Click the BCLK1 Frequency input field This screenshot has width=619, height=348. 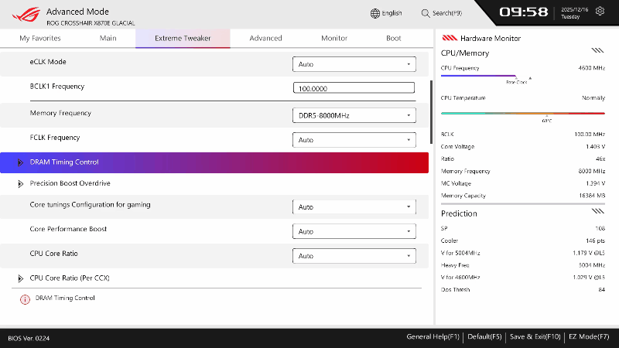coord(354,88)
